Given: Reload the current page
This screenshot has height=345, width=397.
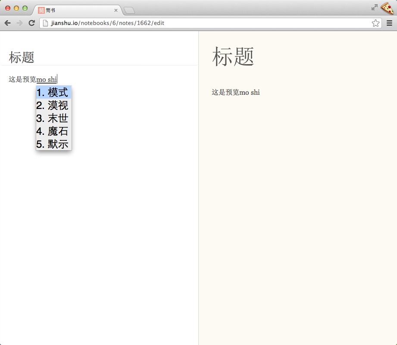Looking at the screenshot, I should tap(31, 23).
